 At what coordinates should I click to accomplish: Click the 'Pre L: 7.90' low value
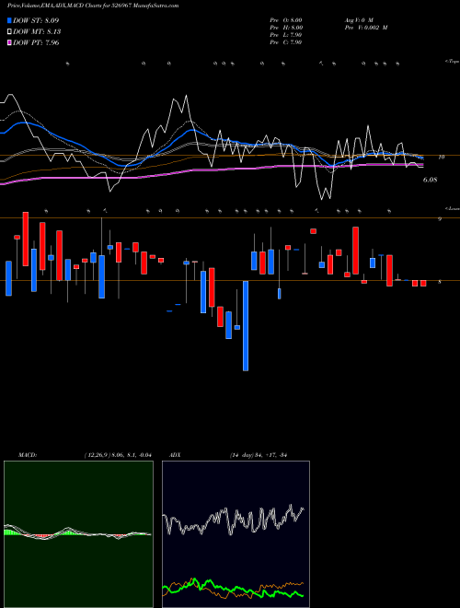point(286,35)
